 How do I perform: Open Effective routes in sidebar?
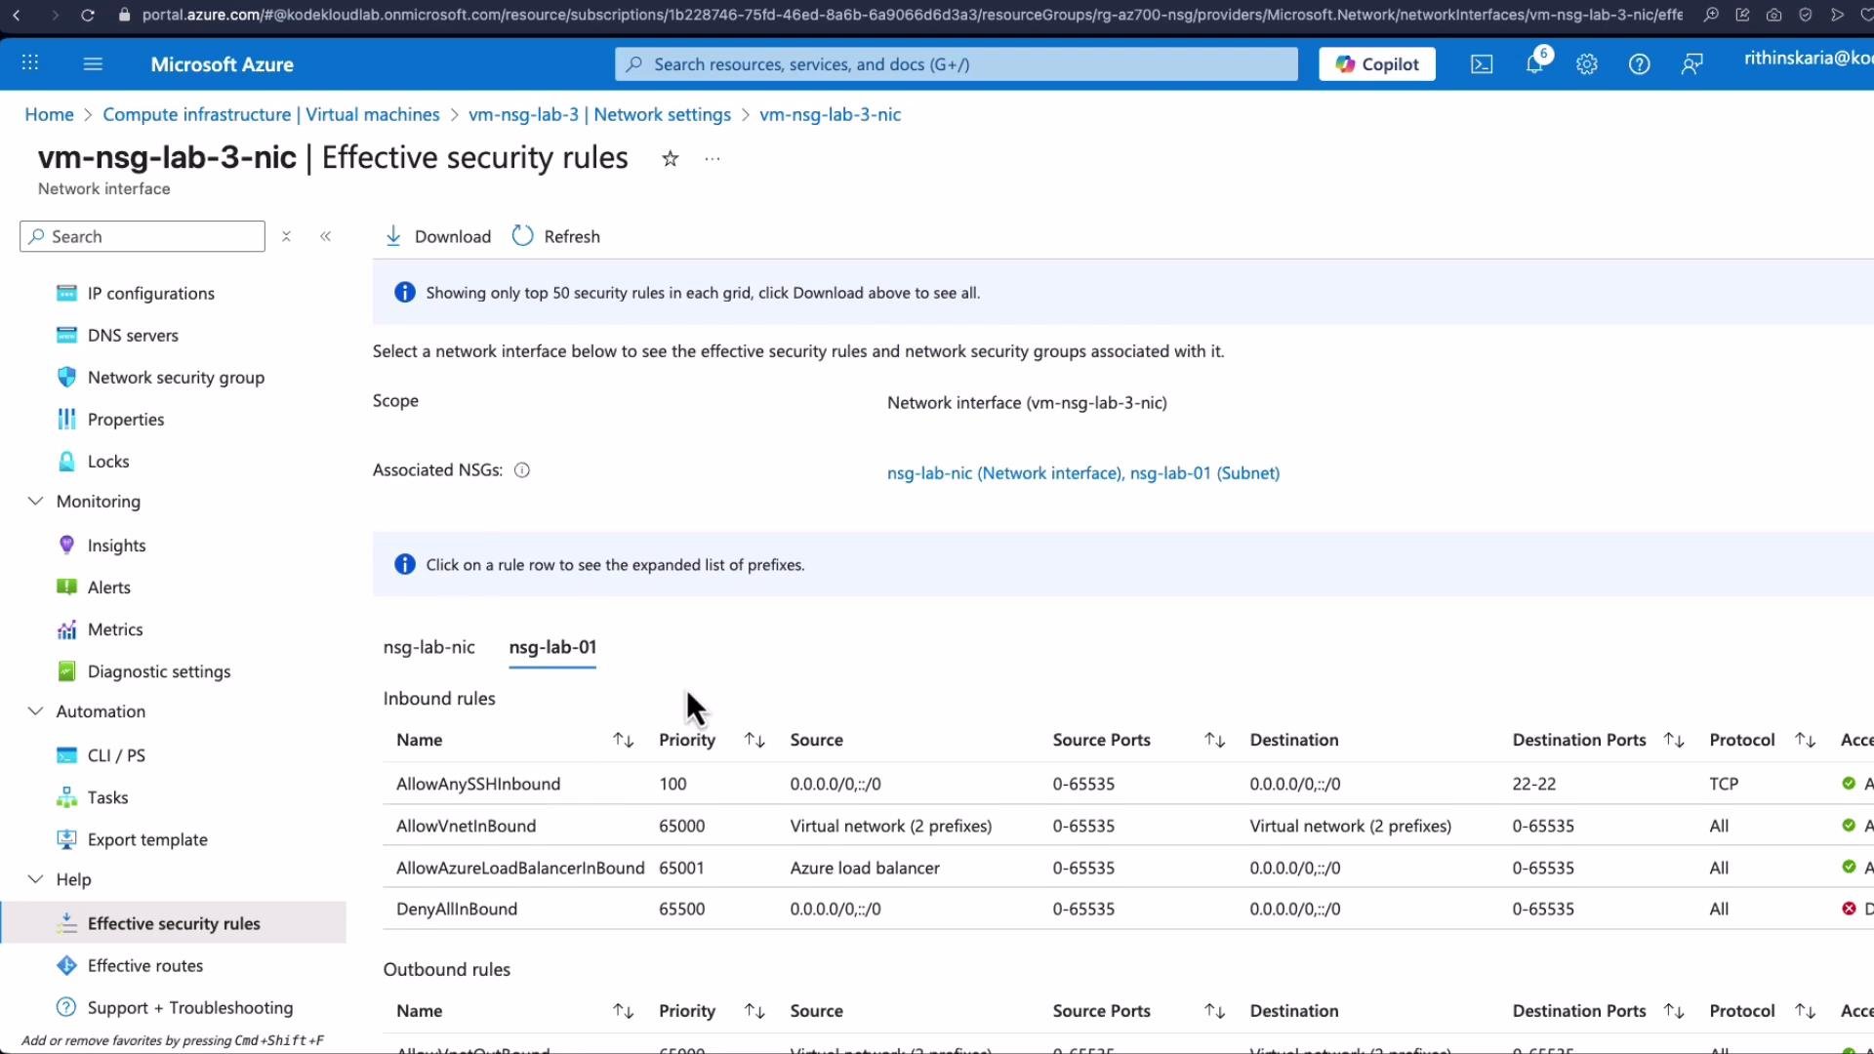[x=145, y=965]
